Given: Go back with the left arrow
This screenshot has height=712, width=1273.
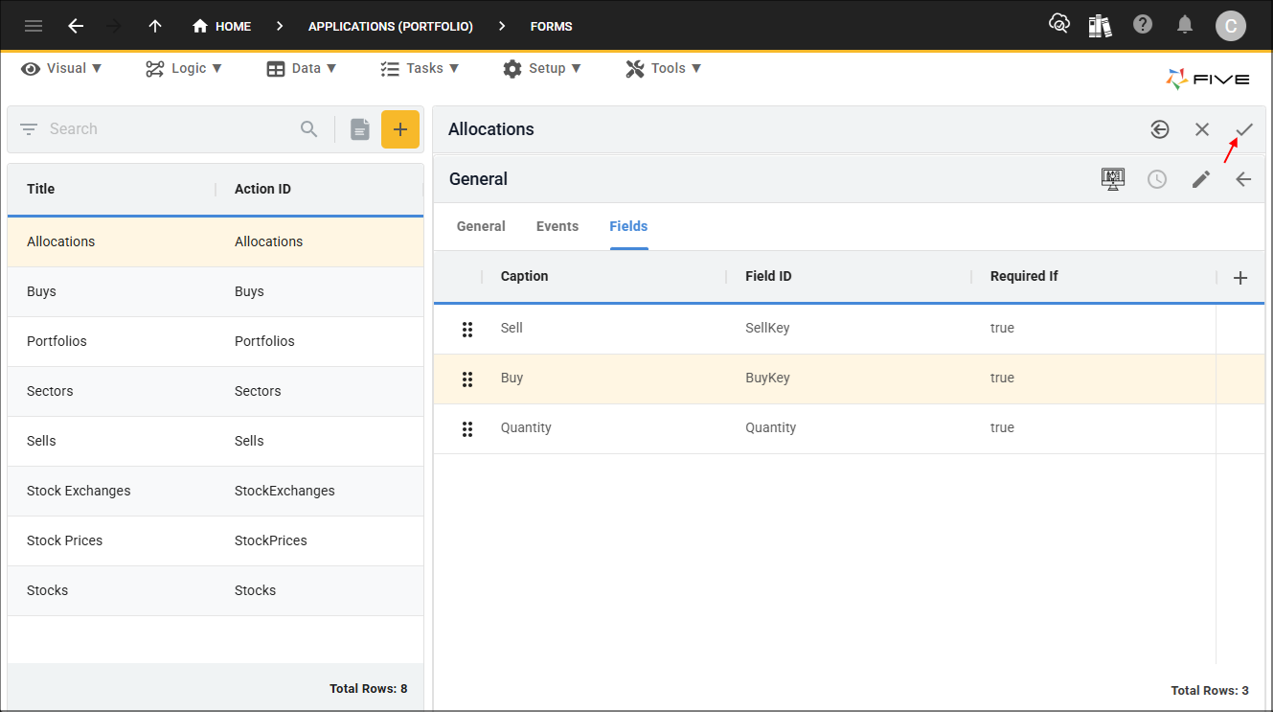Looking at the screenshot, I should (76, 26).
